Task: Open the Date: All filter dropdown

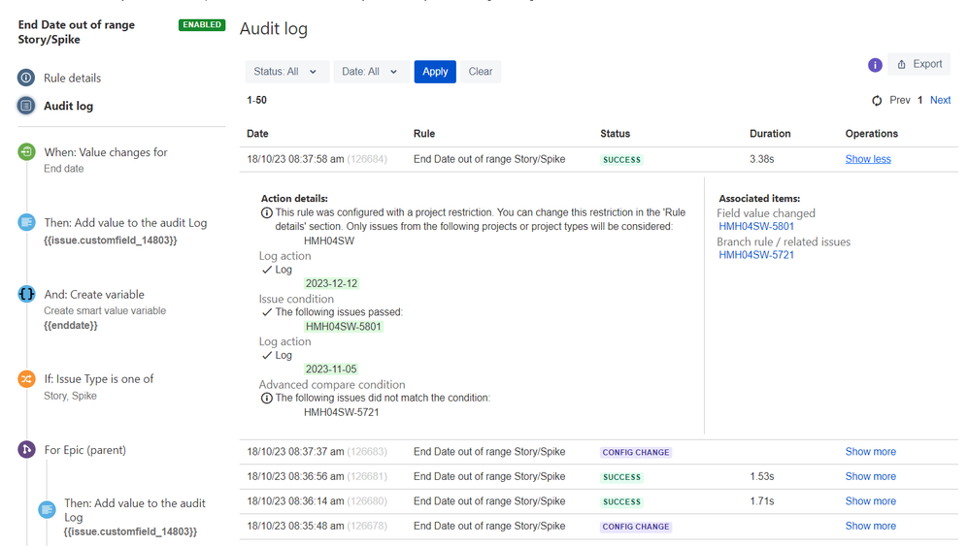Action: tap(371, 72)
